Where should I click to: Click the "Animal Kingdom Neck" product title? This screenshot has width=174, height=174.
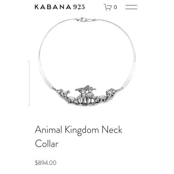click(x=79, y=130)
